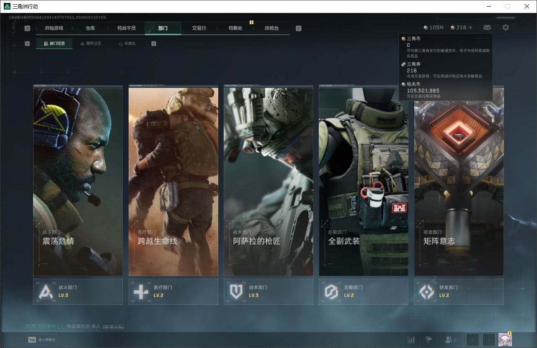Image resolution: width=537 pixels, height=348 pixels.
Task: Click the D key hint right of sub-tabs
Action: (x=154, y=43)
